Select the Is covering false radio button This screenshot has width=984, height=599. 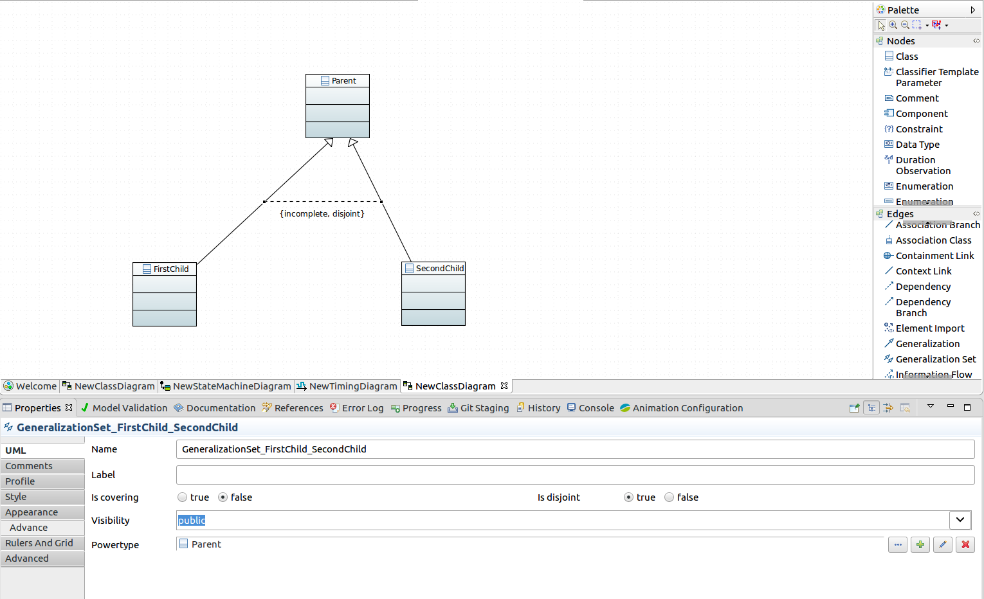tap(223, 497)
